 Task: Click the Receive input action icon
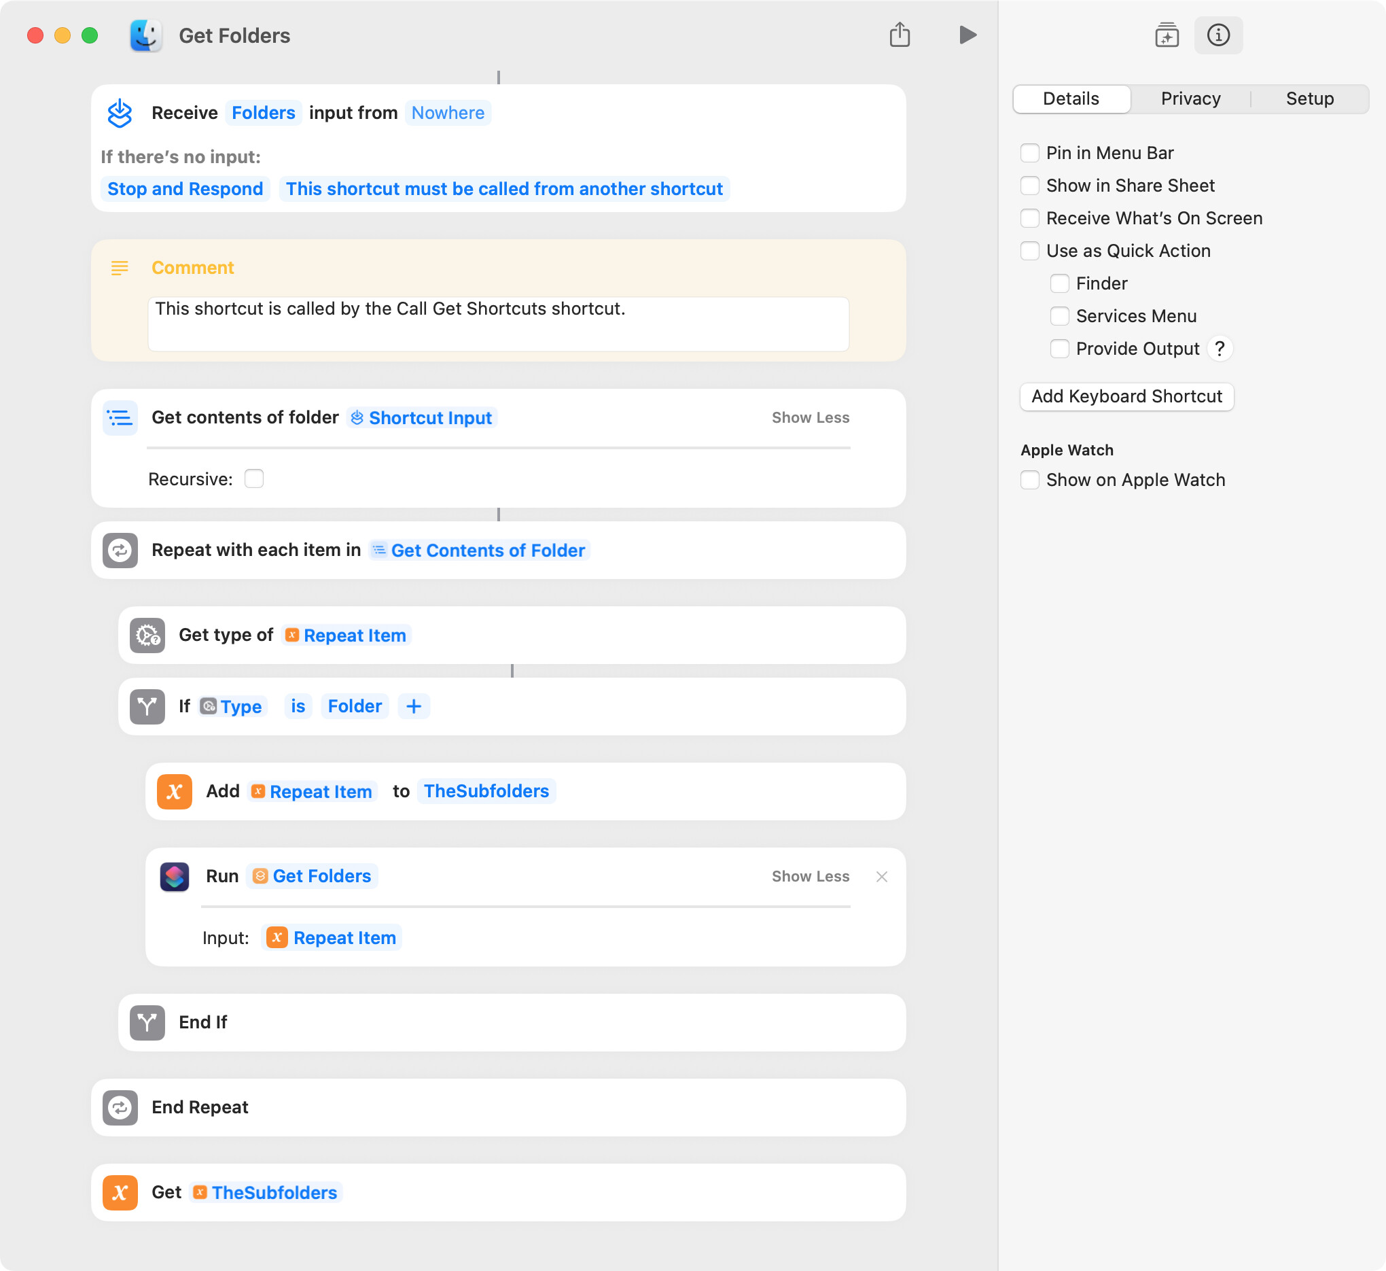pyautogui.click(x=120, y=113)
